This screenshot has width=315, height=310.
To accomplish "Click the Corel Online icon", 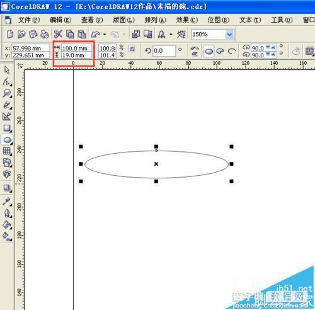I will [181, 34].
